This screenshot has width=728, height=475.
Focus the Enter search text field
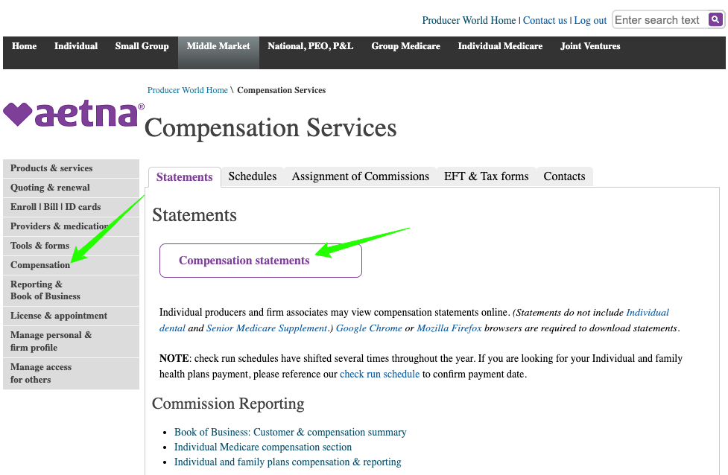click(659, 20)
